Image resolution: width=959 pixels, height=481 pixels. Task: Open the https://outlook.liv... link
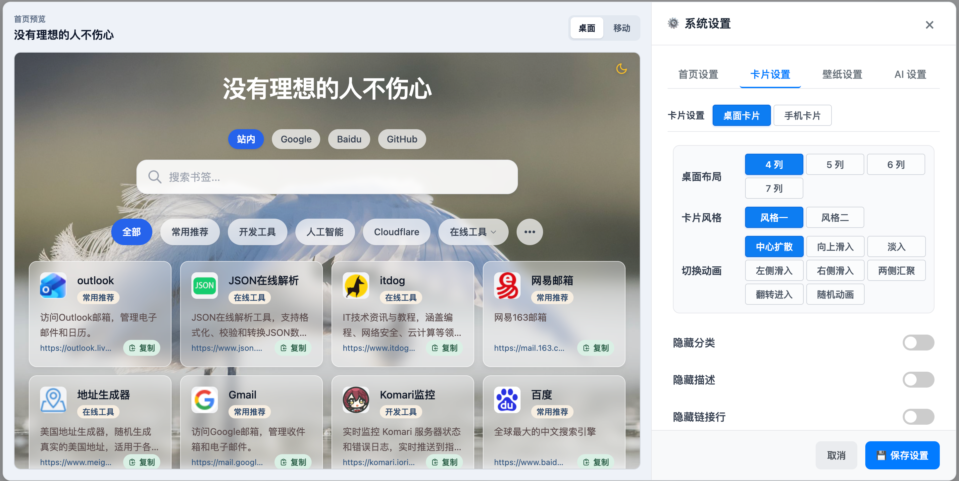click(76, 348)
